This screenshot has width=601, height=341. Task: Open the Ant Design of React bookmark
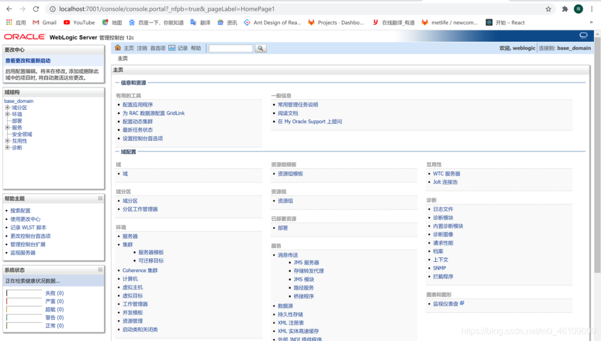(x=273, y=23)
